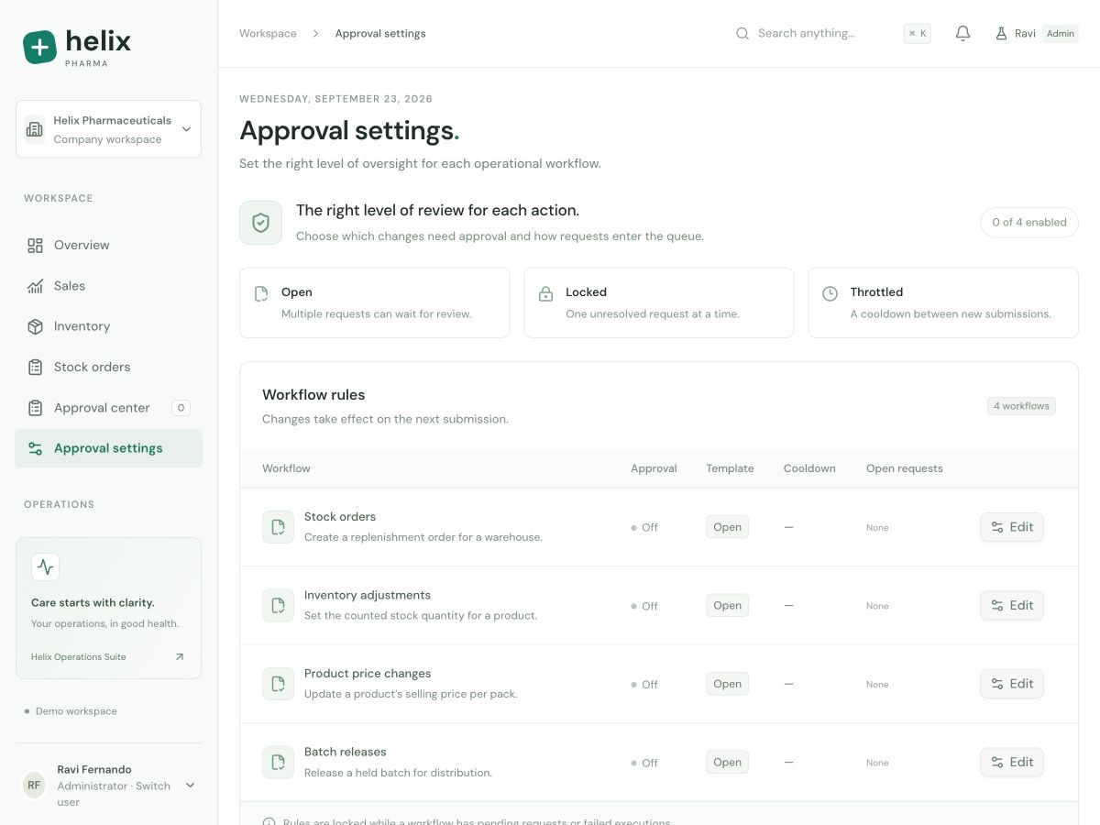Open Sales from the sidebar
1100x825 pixels.
(108, 286)
